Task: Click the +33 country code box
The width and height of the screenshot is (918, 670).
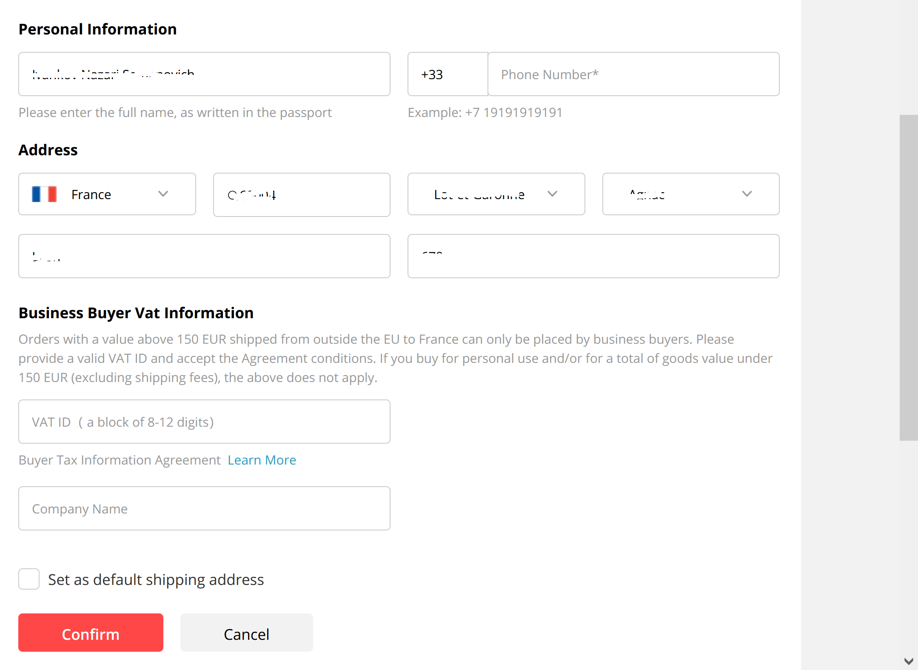Action: point(448,74)
